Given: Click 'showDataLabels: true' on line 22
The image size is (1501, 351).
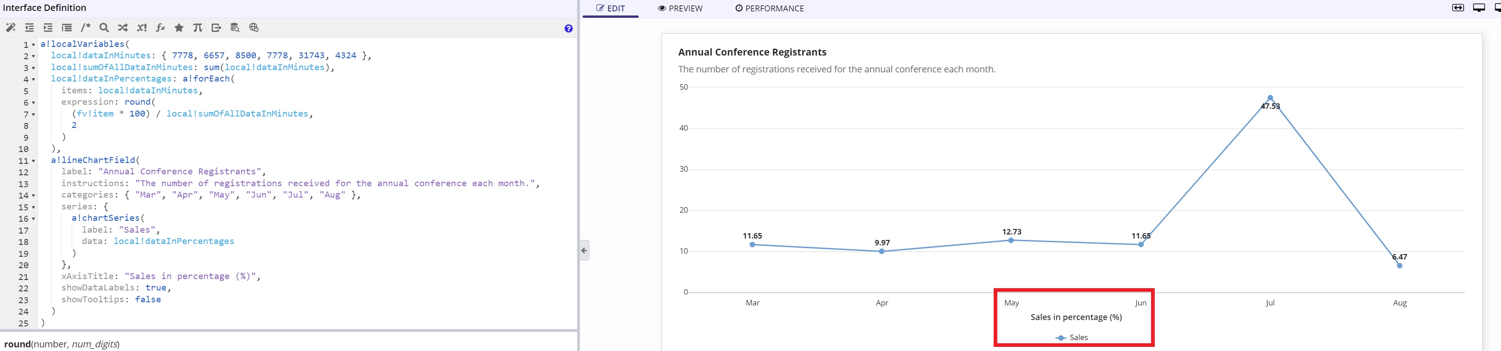Looking at the screenshot, I should click(114, 288).
